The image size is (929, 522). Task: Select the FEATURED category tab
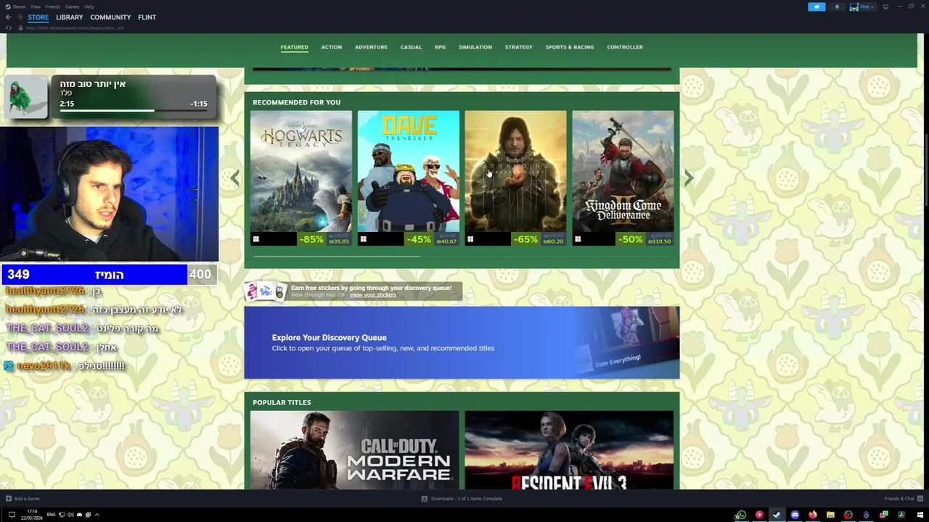(294, 47)
